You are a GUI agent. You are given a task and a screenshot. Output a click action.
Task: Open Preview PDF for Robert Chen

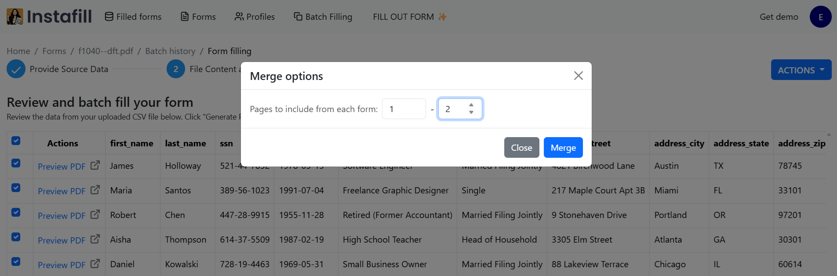point(62,216)
